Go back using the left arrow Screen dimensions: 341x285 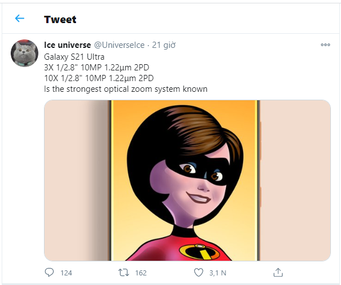(20, 19)
